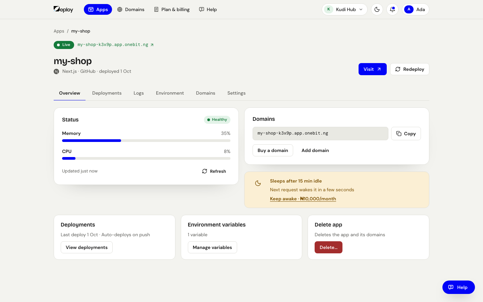
Task: Switch to the Environment tab
Action: point(170,93)
